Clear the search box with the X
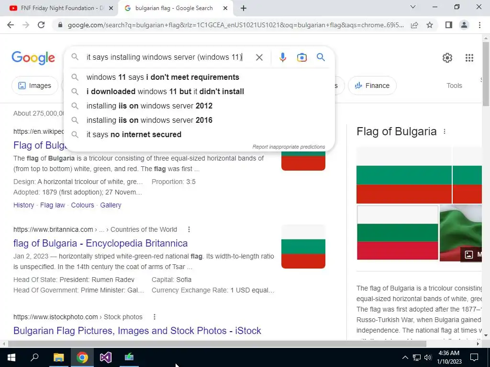The height and width of the screenshot is (367, 490). click(259, 57)
